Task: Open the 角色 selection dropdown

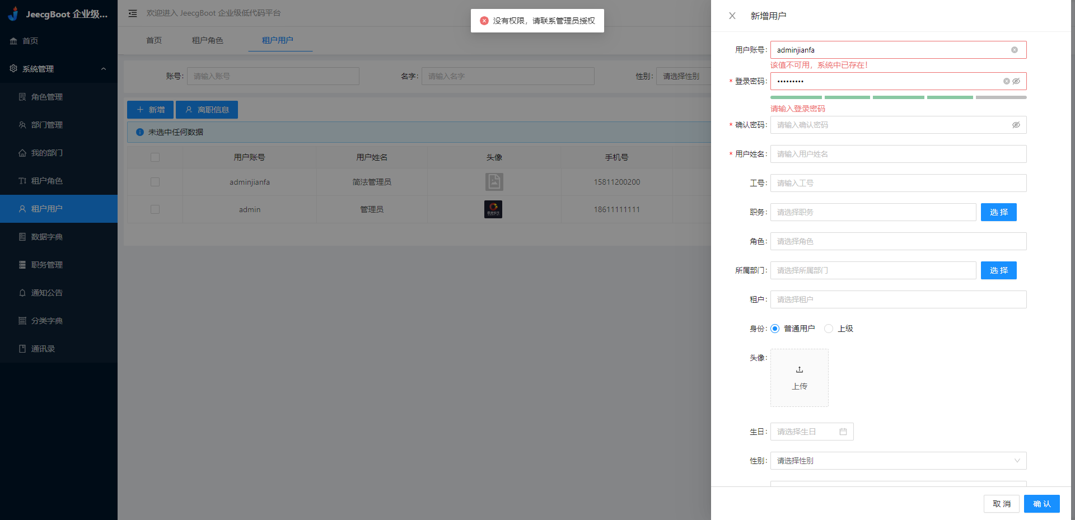Action: click(898, 241)
